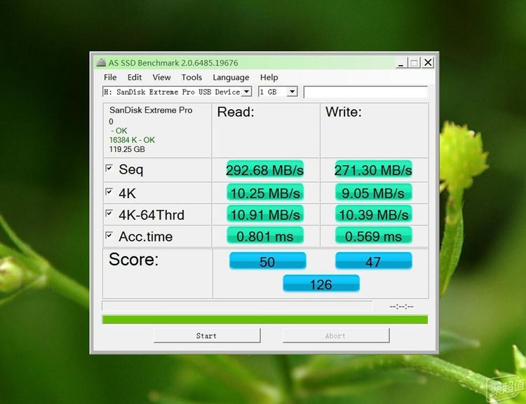Toggle the Seq test checkbox
Viewport: 526px width, 404px height.
[x=109, y=168]
